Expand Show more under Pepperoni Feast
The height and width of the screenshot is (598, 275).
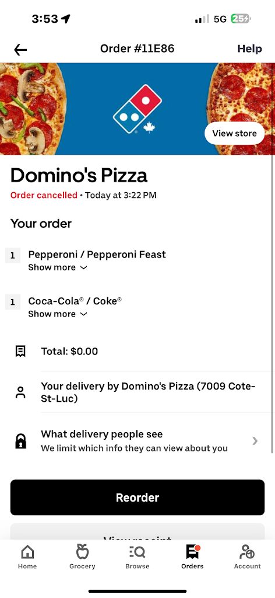(58, 267)
